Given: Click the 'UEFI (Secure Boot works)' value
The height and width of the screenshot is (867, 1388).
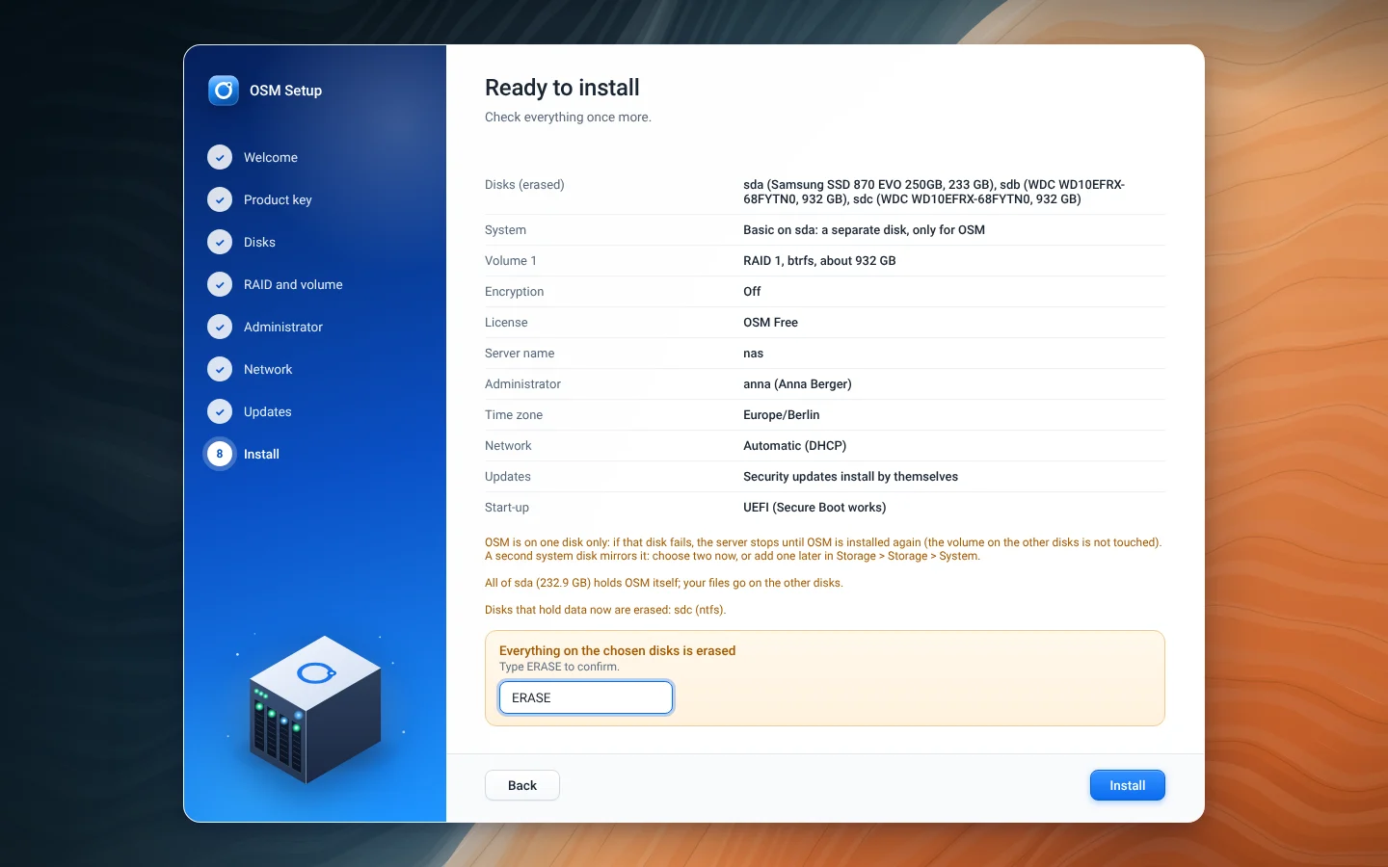Looking at the screenshot, I should tap(814, 508).
